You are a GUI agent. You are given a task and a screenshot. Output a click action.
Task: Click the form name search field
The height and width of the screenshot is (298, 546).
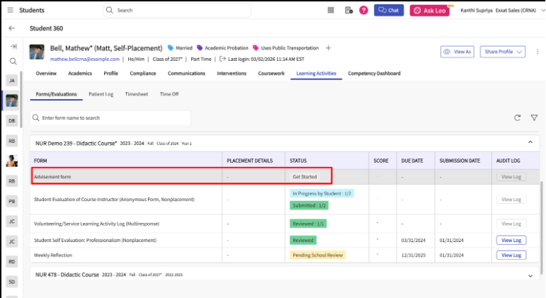tap(110, 118)
